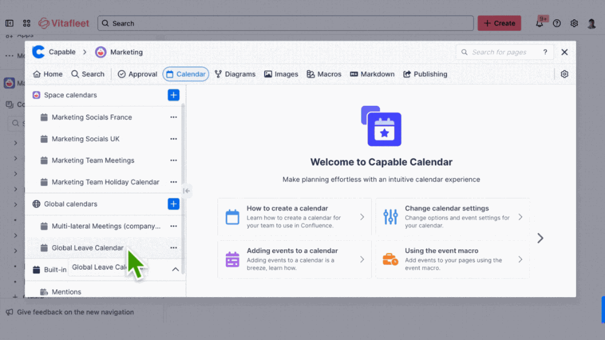This screenshot has height=340, width=605.
Task: Open Adding events to a calendar card
Action: tap(294, 260)
